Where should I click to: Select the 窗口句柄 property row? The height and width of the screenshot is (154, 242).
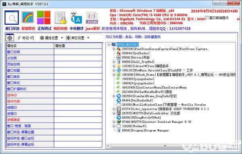[54, 52]
